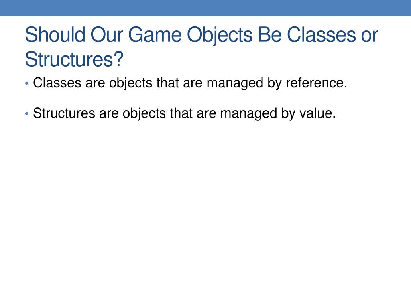Select the line 'Classes are objects that are managed'
The height and width of the screenshot is (308, 411).
[x=190, y=83]
